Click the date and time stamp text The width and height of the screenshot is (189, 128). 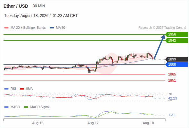41,16
